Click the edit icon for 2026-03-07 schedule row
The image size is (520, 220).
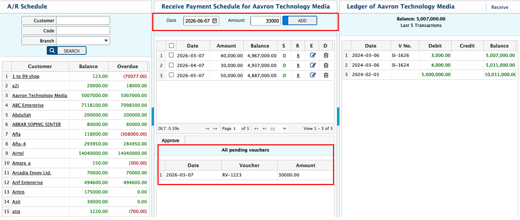point(313,56)
